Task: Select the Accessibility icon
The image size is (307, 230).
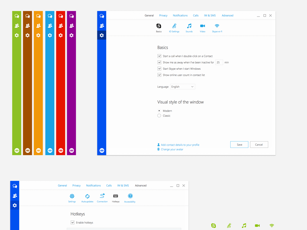Action: (x=130, y=196)
